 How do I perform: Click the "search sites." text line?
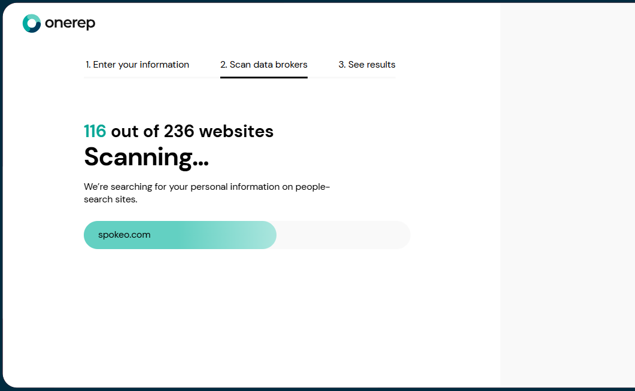click(x=111, y=199)
